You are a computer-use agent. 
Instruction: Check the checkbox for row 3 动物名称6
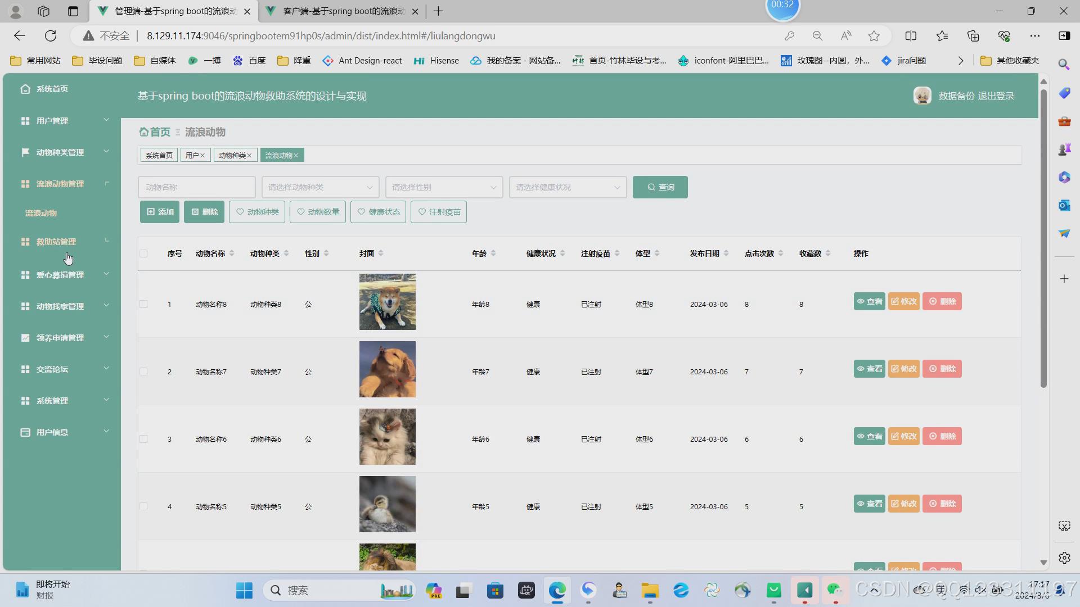143,440
